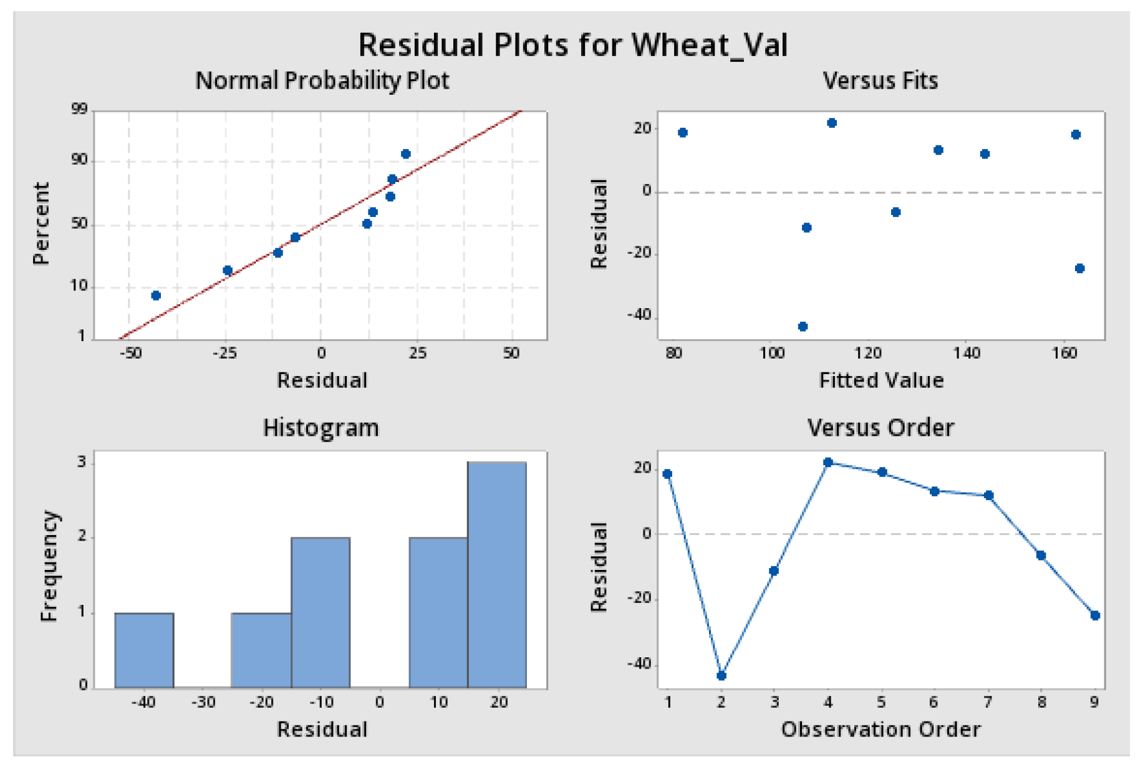Click the 'Fitted Value' axis label
The width and height of the screenshot is (1143, 767).
881,380
